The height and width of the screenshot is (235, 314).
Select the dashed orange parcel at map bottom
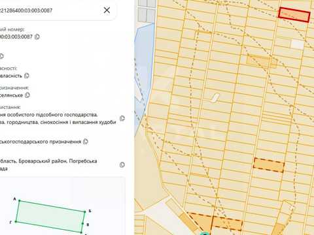(x=227, y=223)
